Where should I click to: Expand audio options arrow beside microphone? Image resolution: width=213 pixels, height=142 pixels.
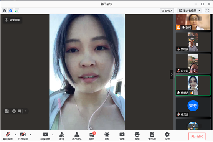click(x=15, y=135)
